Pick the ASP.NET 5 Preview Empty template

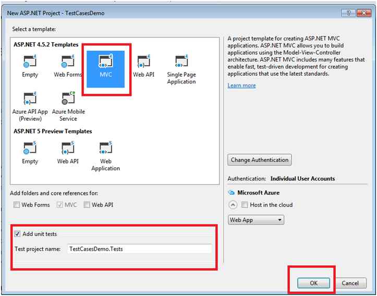point(30,153)
